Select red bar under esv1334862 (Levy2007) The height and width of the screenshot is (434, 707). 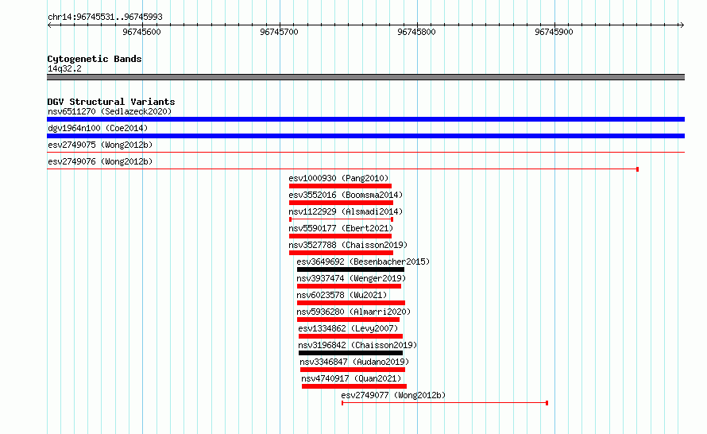[x=351, y=336]
